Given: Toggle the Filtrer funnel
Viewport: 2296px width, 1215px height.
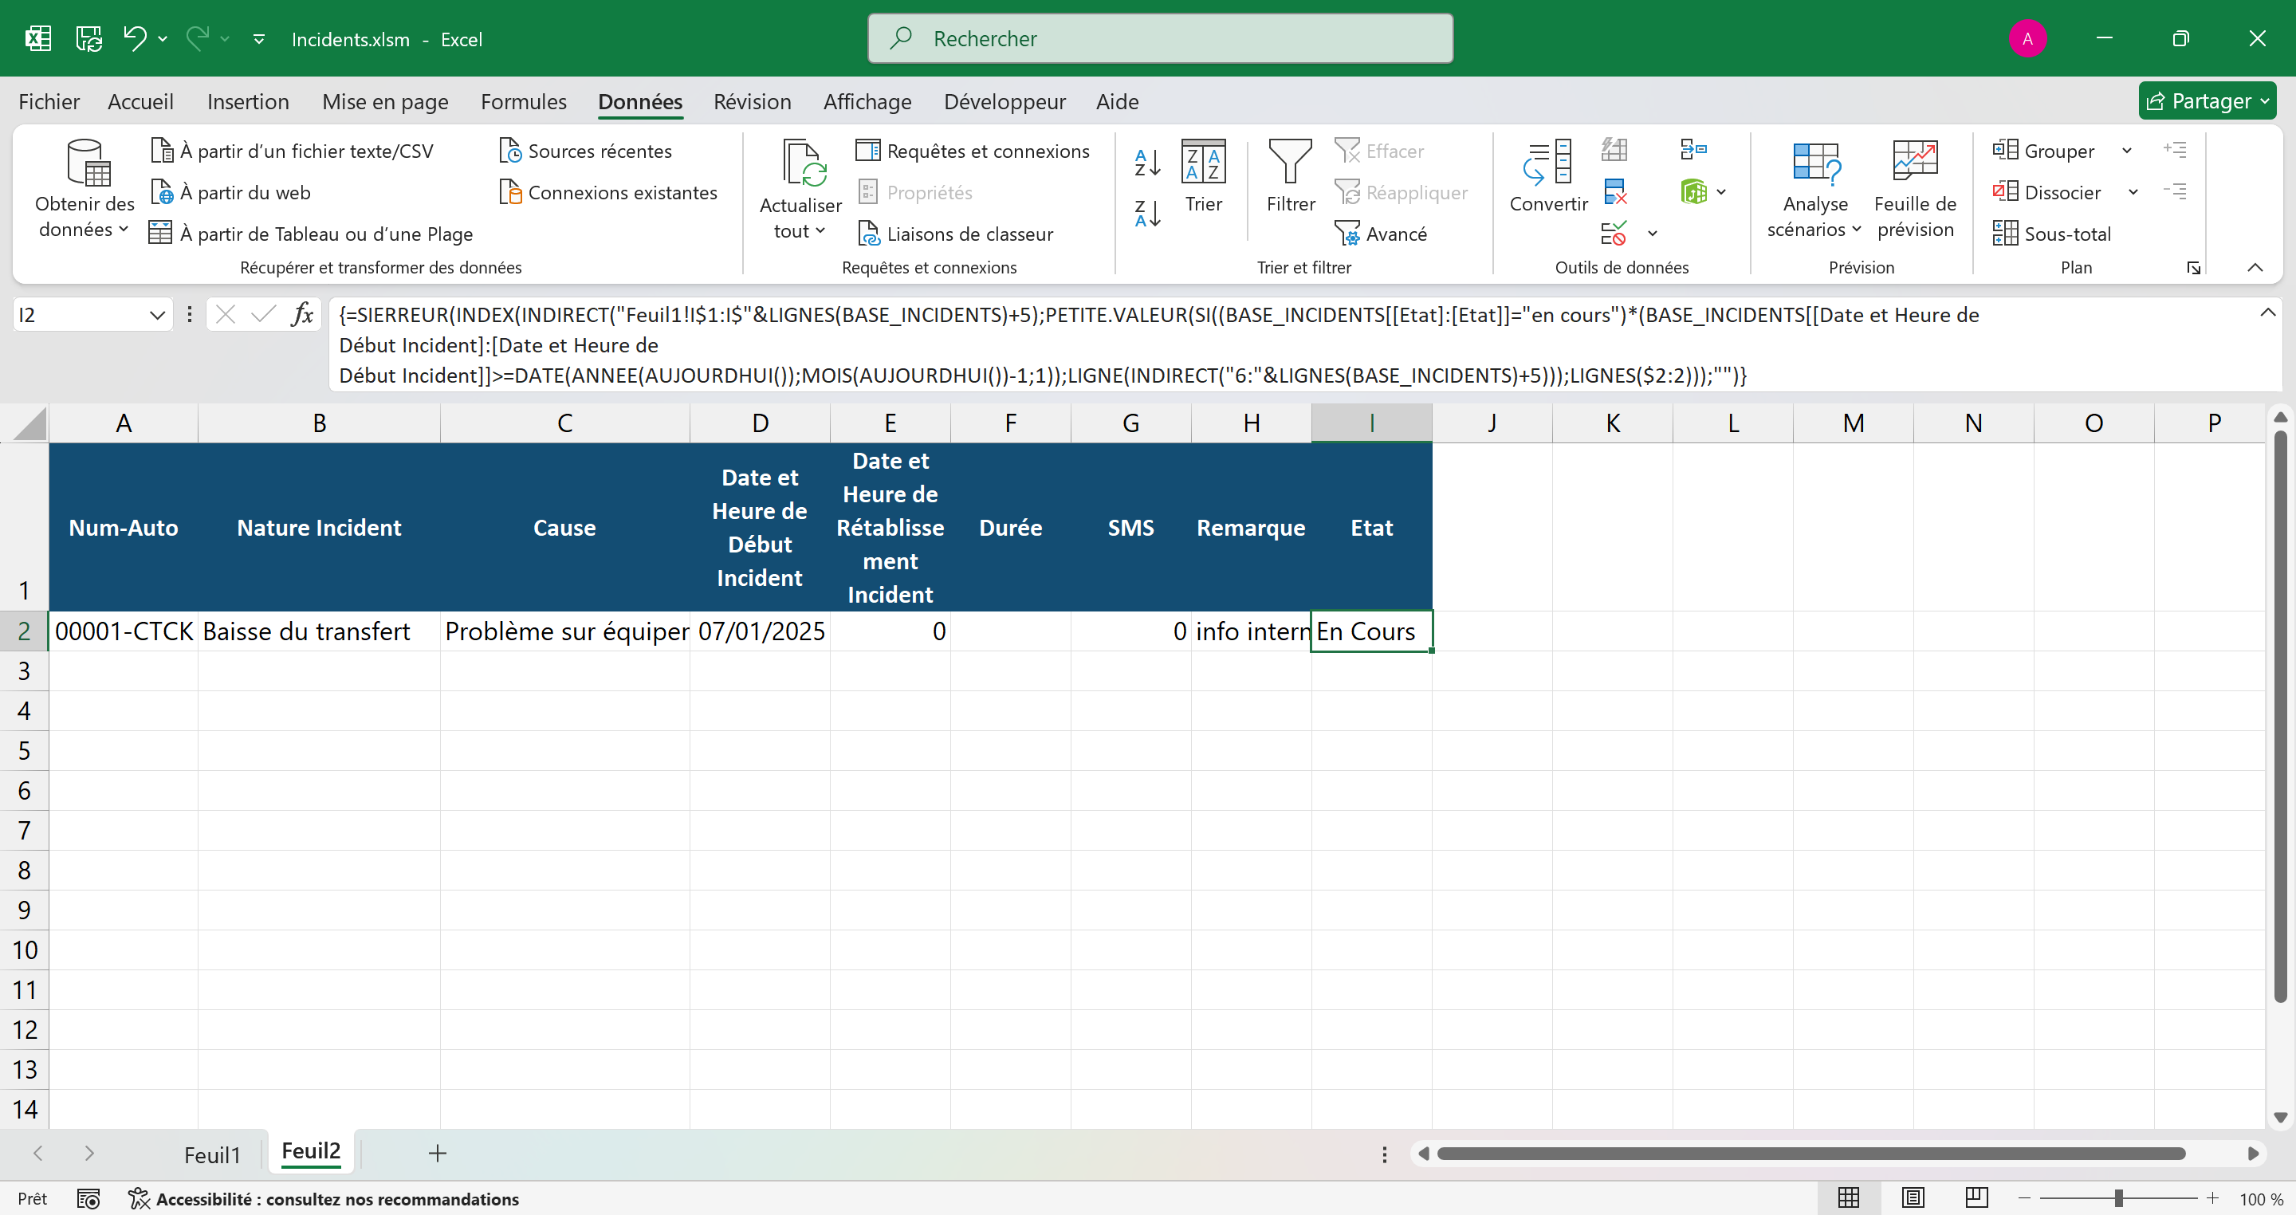Looking at the screenshot, I should pos(1291,176).
